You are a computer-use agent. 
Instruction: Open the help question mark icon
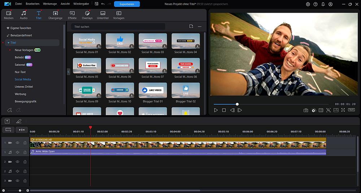pyautogui.click(x=316, y=4)
